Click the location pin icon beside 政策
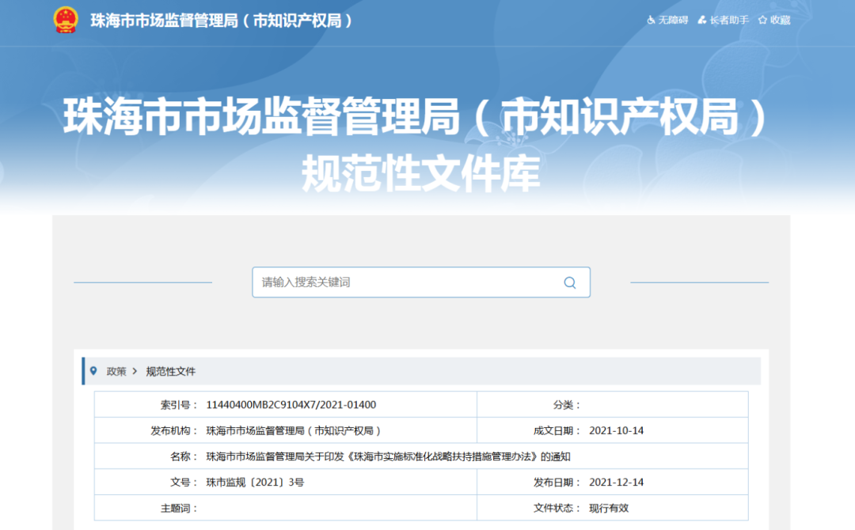This screenshot has height=530, width=855. [93, 371]
